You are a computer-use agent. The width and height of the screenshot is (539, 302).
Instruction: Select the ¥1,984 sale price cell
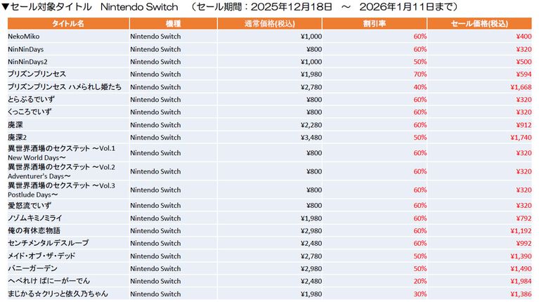(x=520, y=281)
